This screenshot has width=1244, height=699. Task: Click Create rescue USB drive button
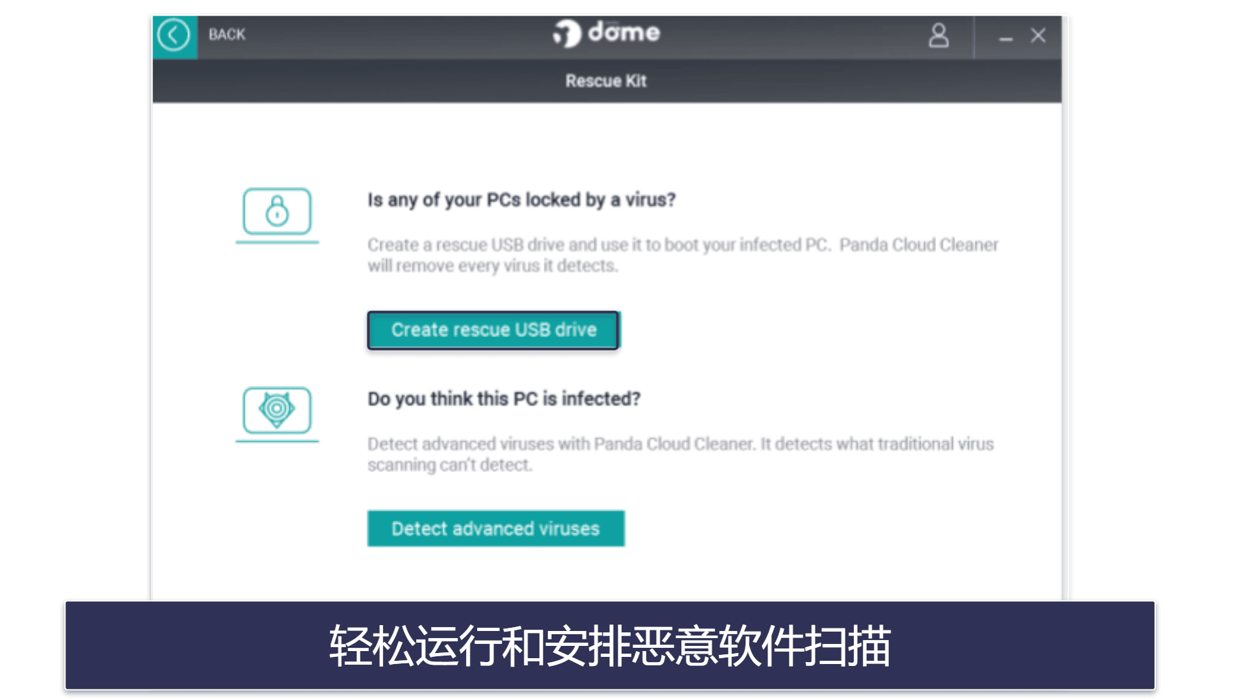pyautogui.click(x=493, y=330)
